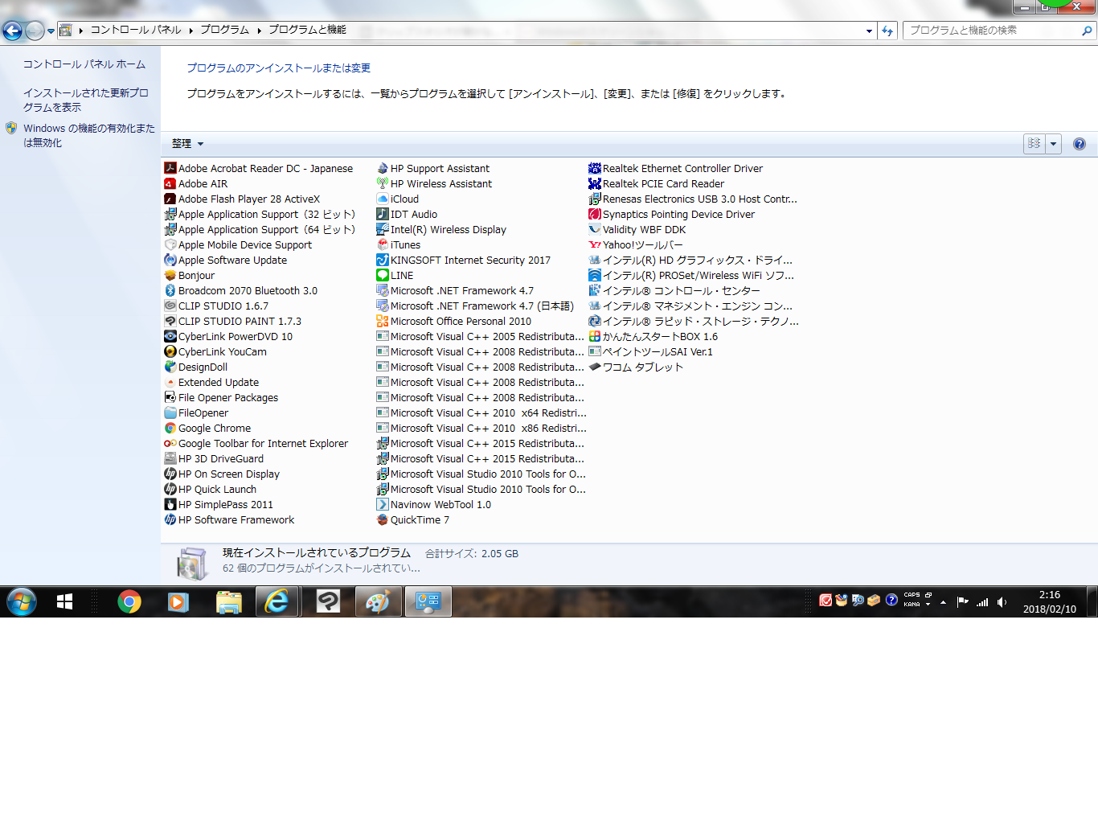This screenshot has width=1098, height=833.
Task: Select the "Apple Software Update" entry
Action: point(226,260)
